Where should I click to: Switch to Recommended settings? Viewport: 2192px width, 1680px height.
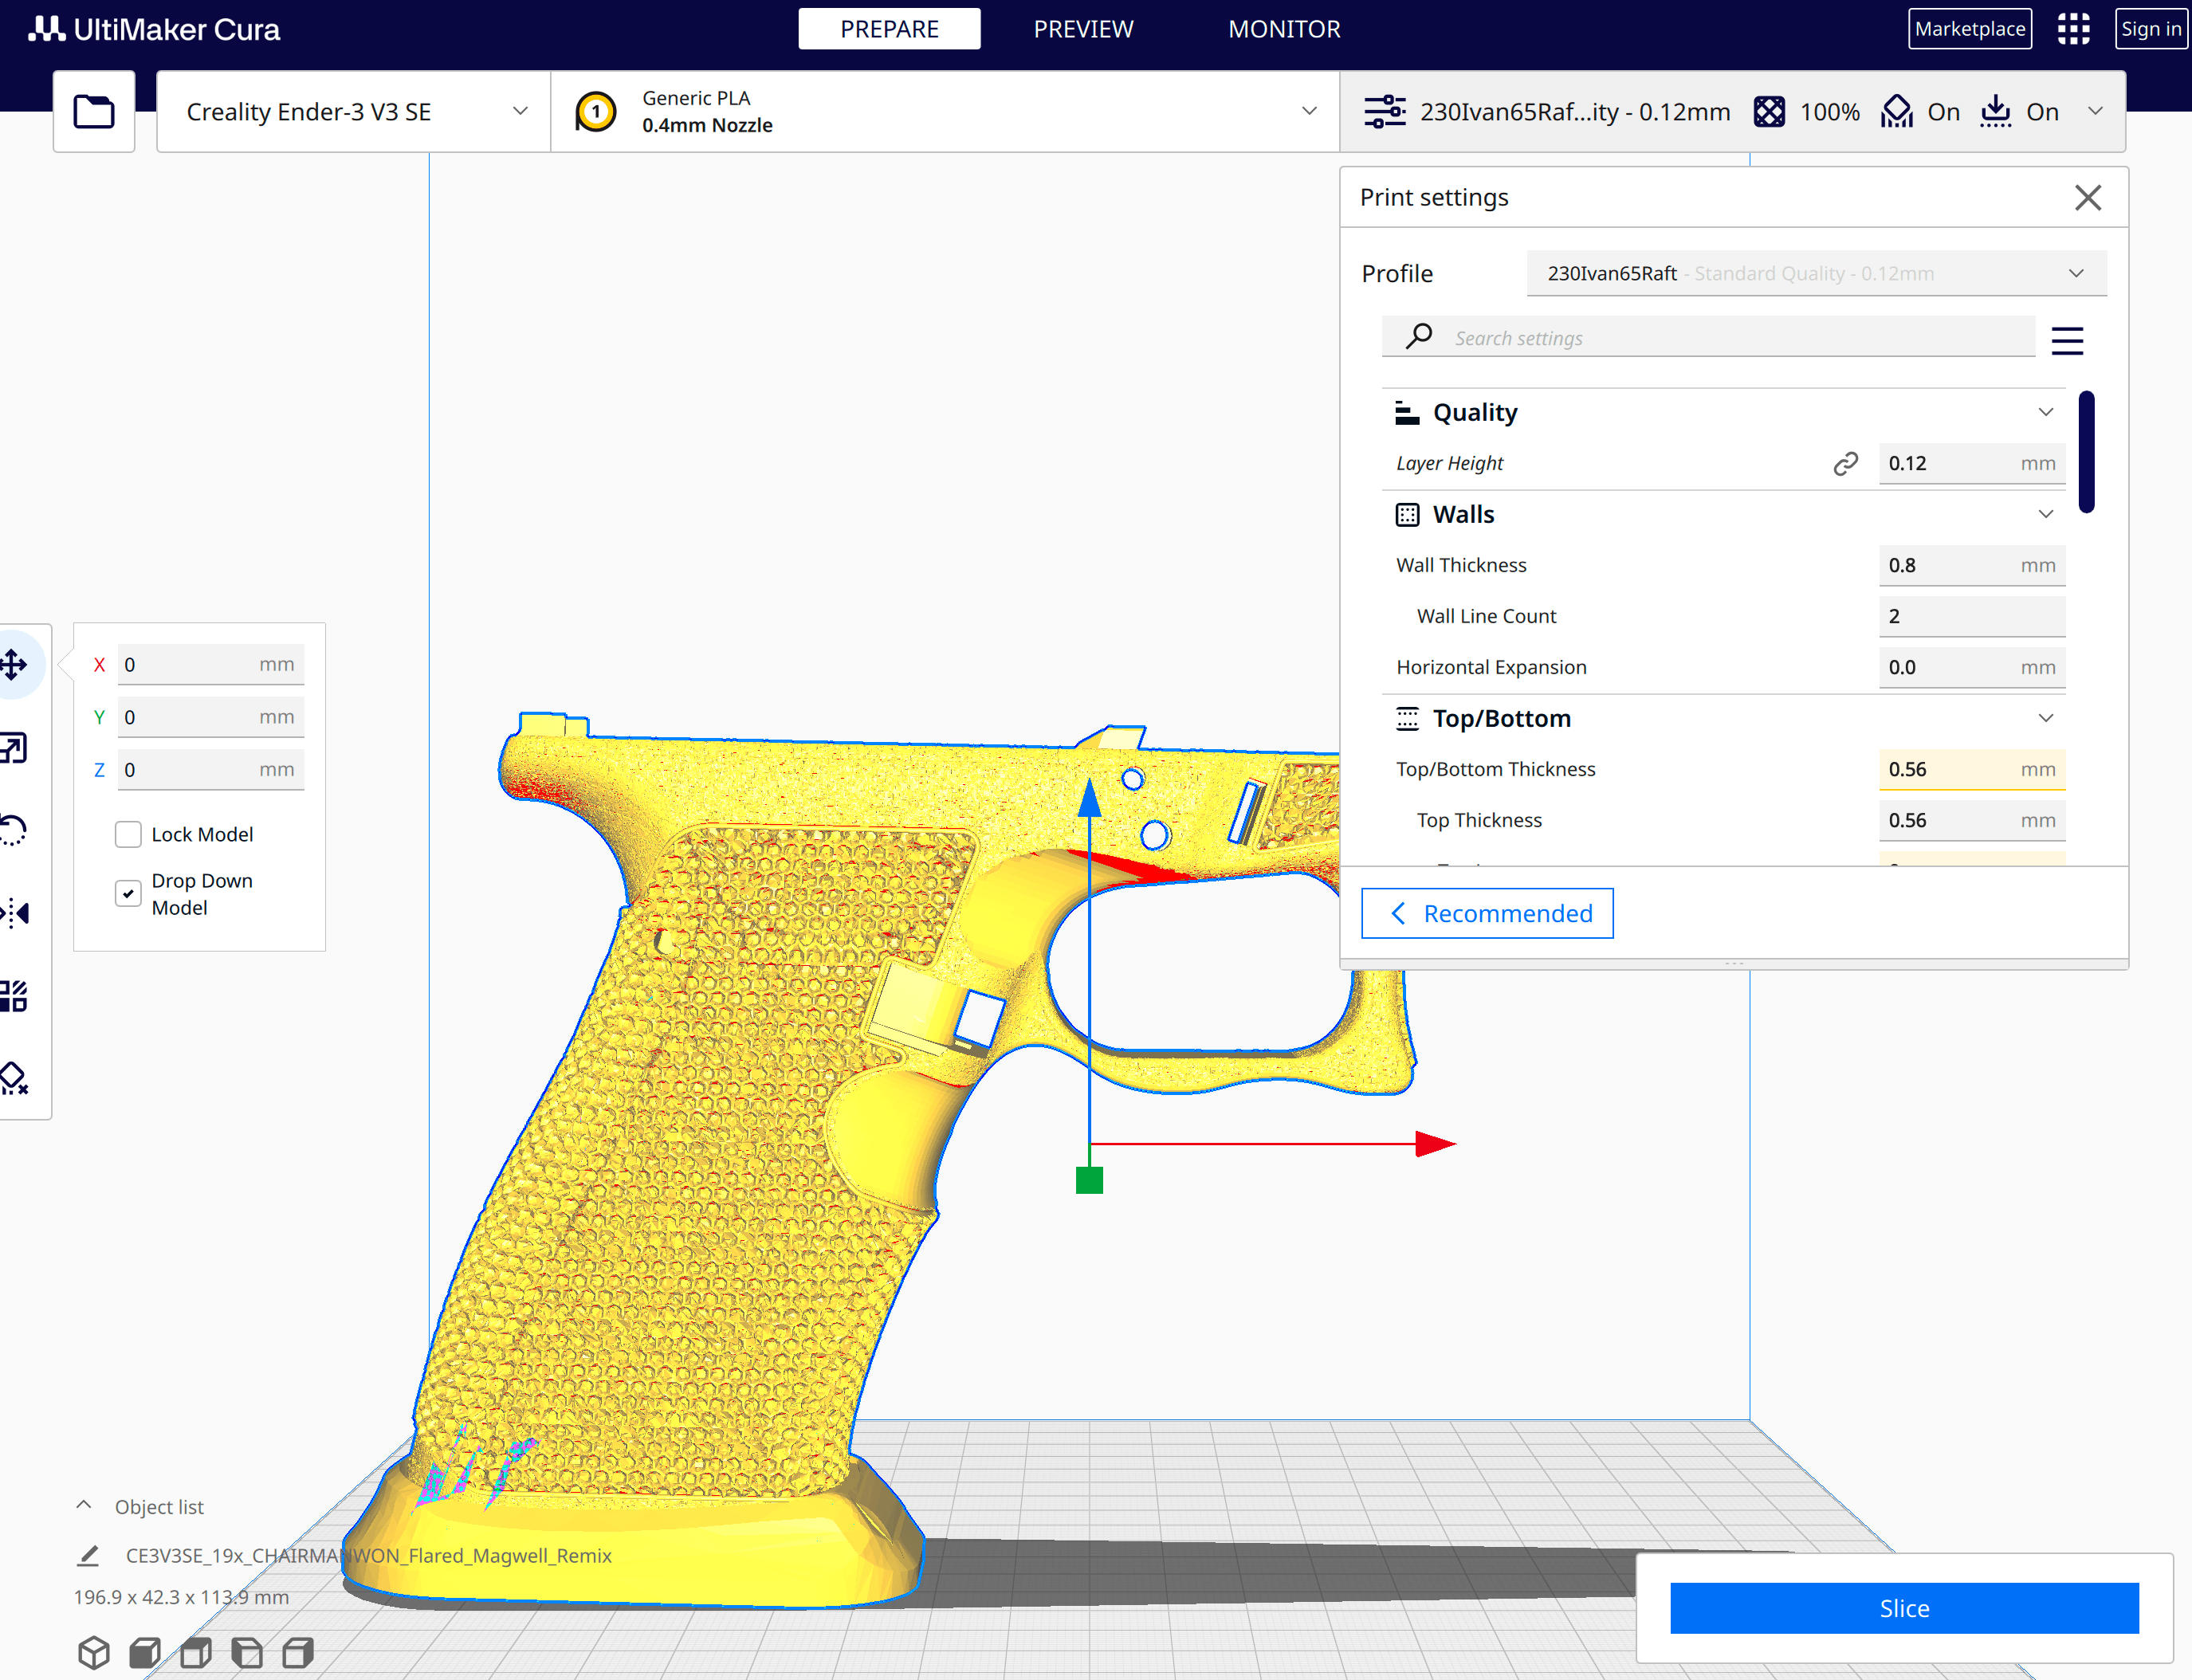[1487, 913]
